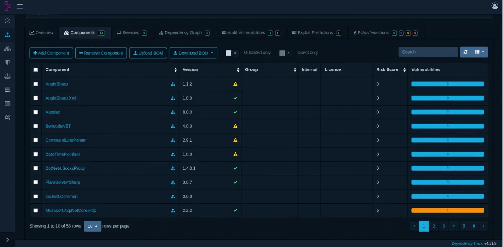This screenshot has height=247, width=503.
Task: Open dependency graph icon for AngleSharp
Action: (173, 84)
